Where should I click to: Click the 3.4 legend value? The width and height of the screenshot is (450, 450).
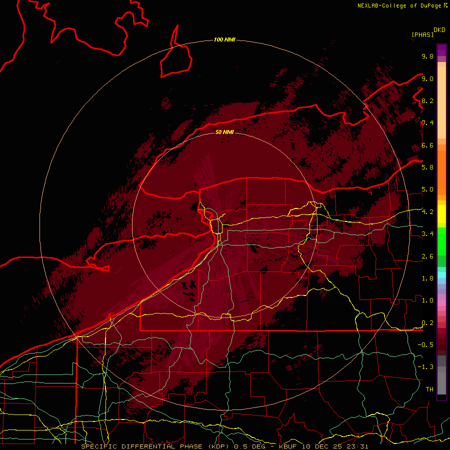tap(427, 233)
